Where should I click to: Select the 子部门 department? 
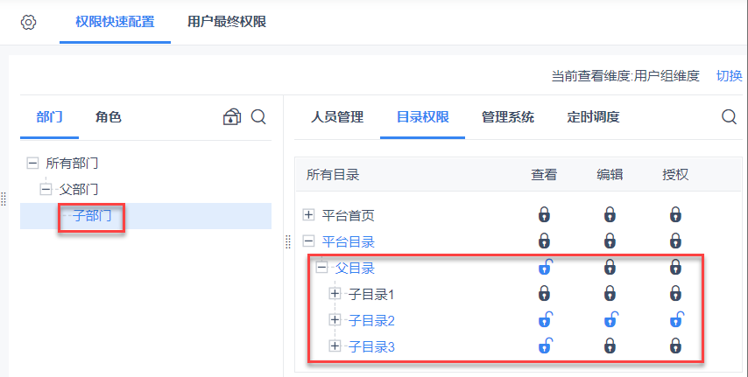[92, 216]
